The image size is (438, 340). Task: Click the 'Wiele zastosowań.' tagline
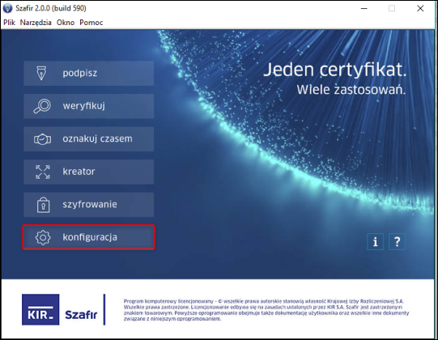[x=351, y=90]
